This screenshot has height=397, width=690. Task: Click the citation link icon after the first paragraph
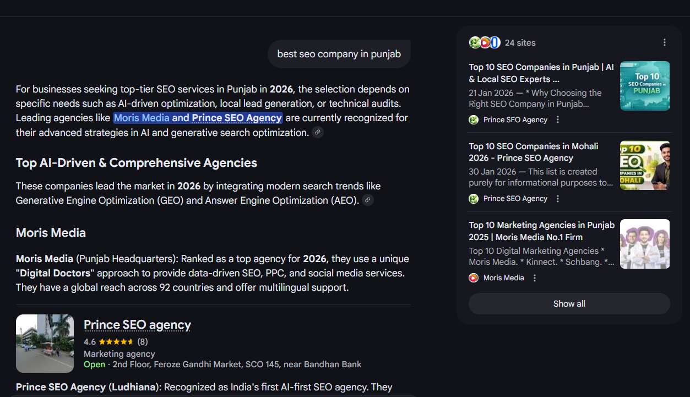click(318, 132)
